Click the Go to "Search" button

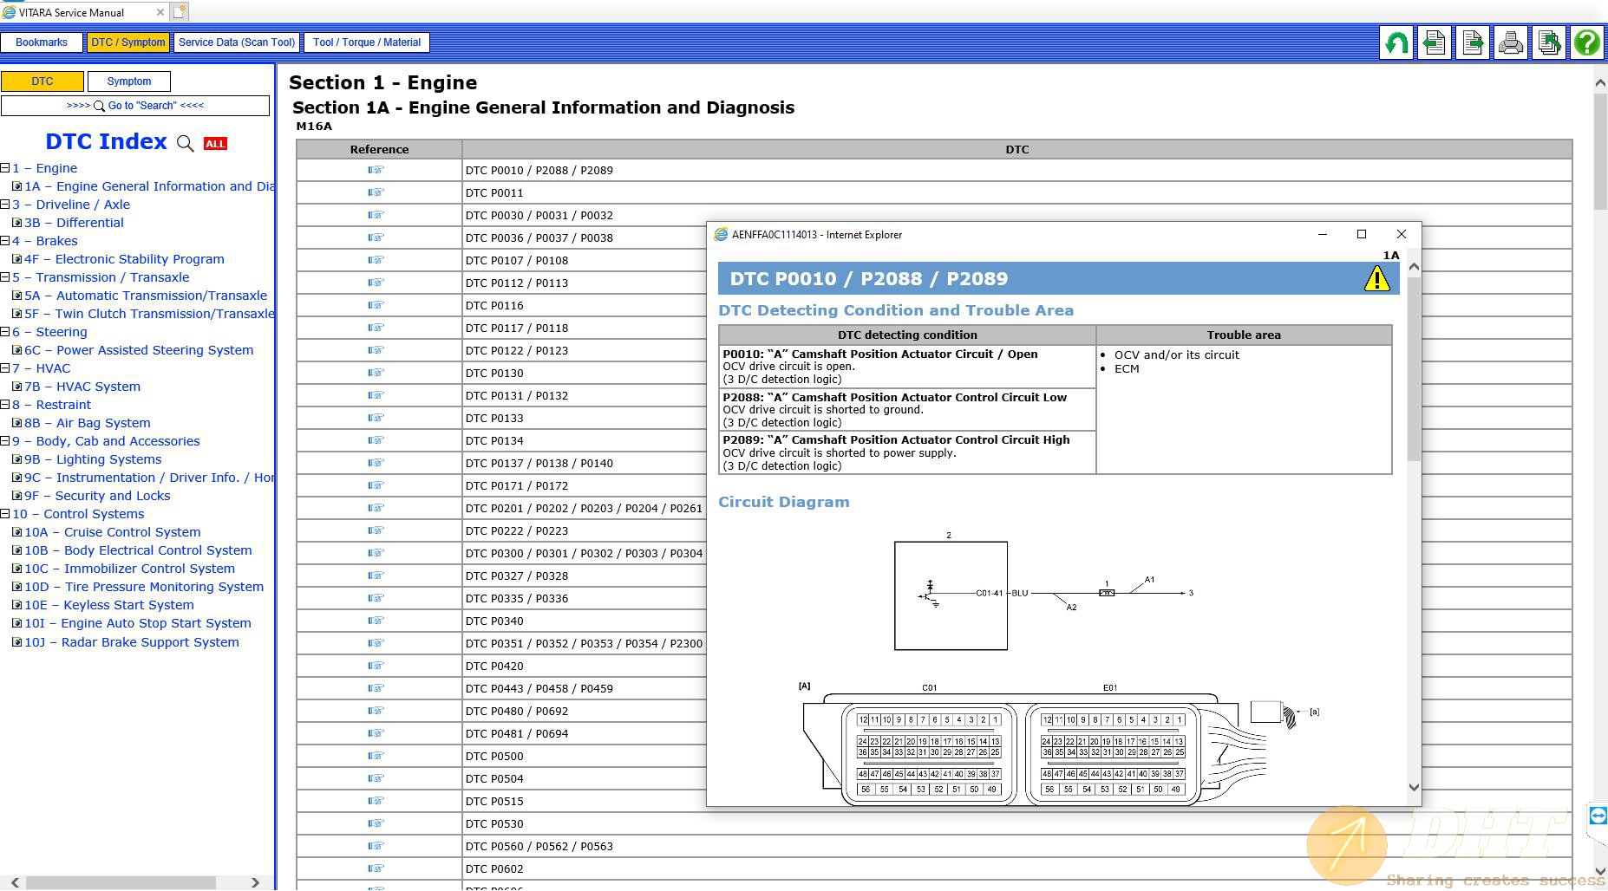point(135,106)
